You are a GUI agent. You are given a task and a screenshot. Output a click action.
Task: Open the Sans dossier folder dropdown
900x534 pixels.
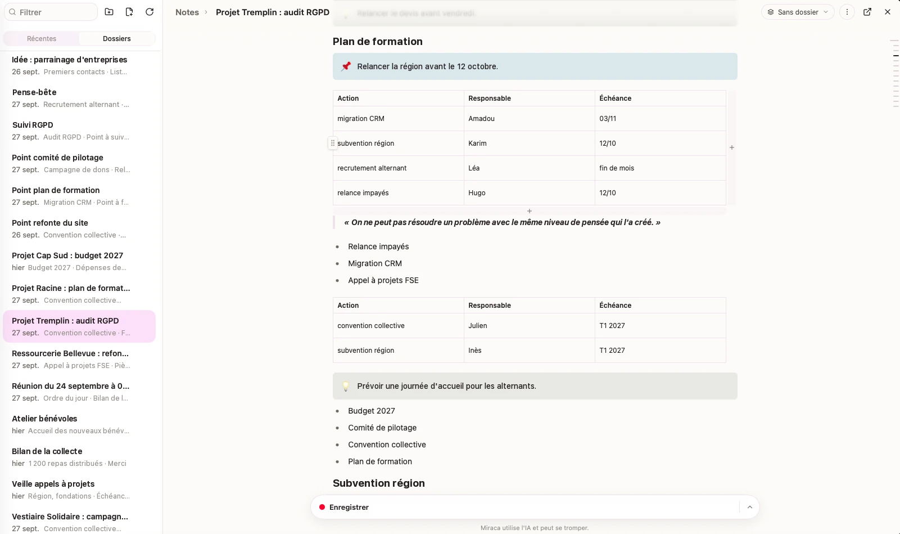point(798,12)
